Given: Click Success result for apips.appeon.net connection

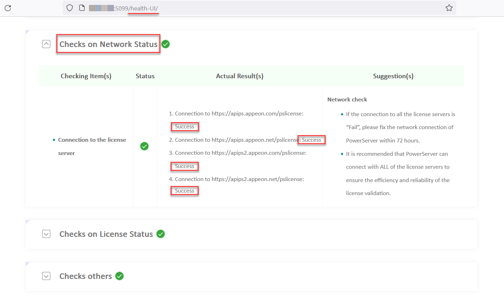Looking at the screenshot, I should click(311, 140).
